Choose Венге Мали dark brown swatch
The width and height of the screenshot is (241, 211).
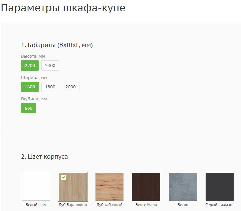point(146,186)
